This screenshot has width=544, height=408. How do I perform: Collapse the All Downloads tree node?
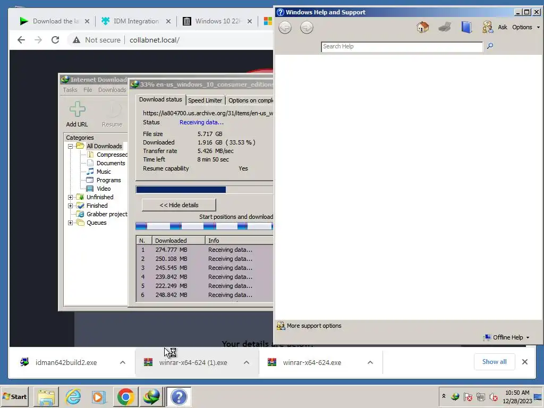71,146
